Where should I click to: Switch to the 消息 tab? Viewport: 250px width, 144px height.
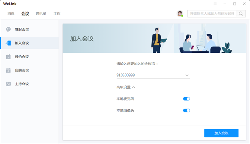click(x=11, y=14)
